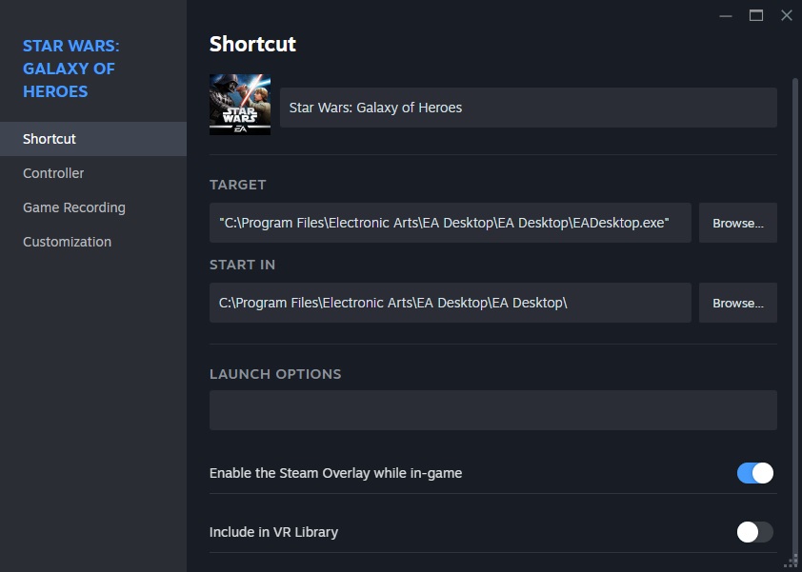Minimize the properties window

tap(726, 15)
